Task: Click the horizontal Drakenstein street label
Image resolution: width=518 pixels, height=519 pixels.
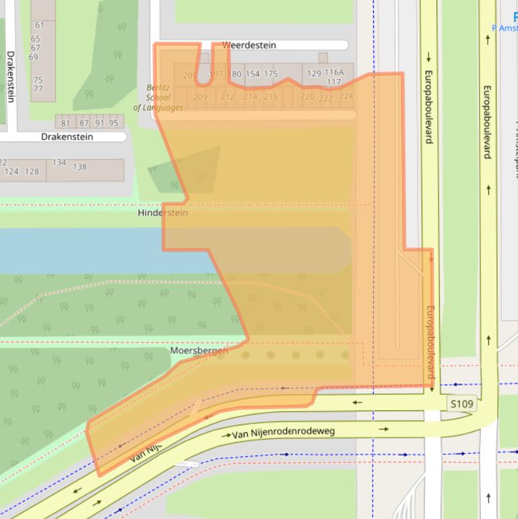Action: 67,137
